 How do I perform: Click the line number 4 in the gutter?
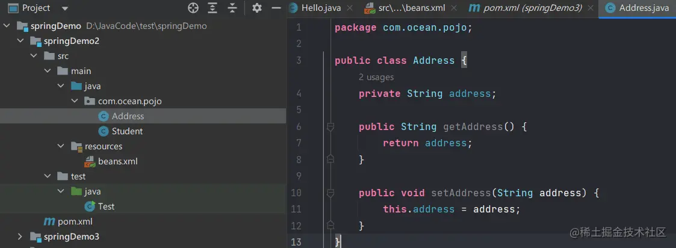tap(299, 93)
